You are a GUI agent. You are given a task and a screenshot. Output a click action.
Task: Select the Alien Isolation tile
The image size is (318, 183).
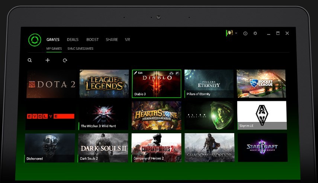(209, 115)
